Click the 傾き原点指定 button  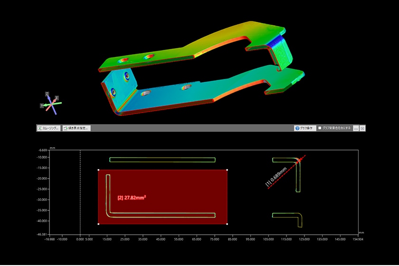(76, 128)
